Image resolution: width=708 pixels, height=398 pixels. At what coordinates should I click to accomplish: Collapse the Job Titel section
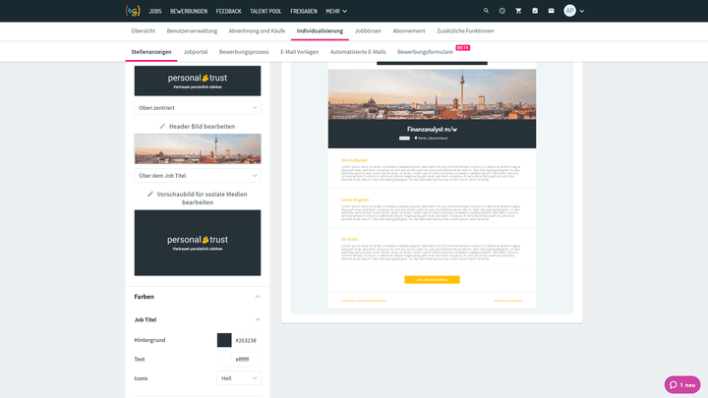[x=258, y=319]
